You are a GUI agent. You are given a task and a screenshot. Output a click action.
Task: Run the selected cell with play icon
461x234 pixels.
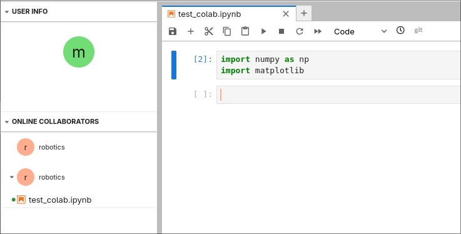(264, 31)
